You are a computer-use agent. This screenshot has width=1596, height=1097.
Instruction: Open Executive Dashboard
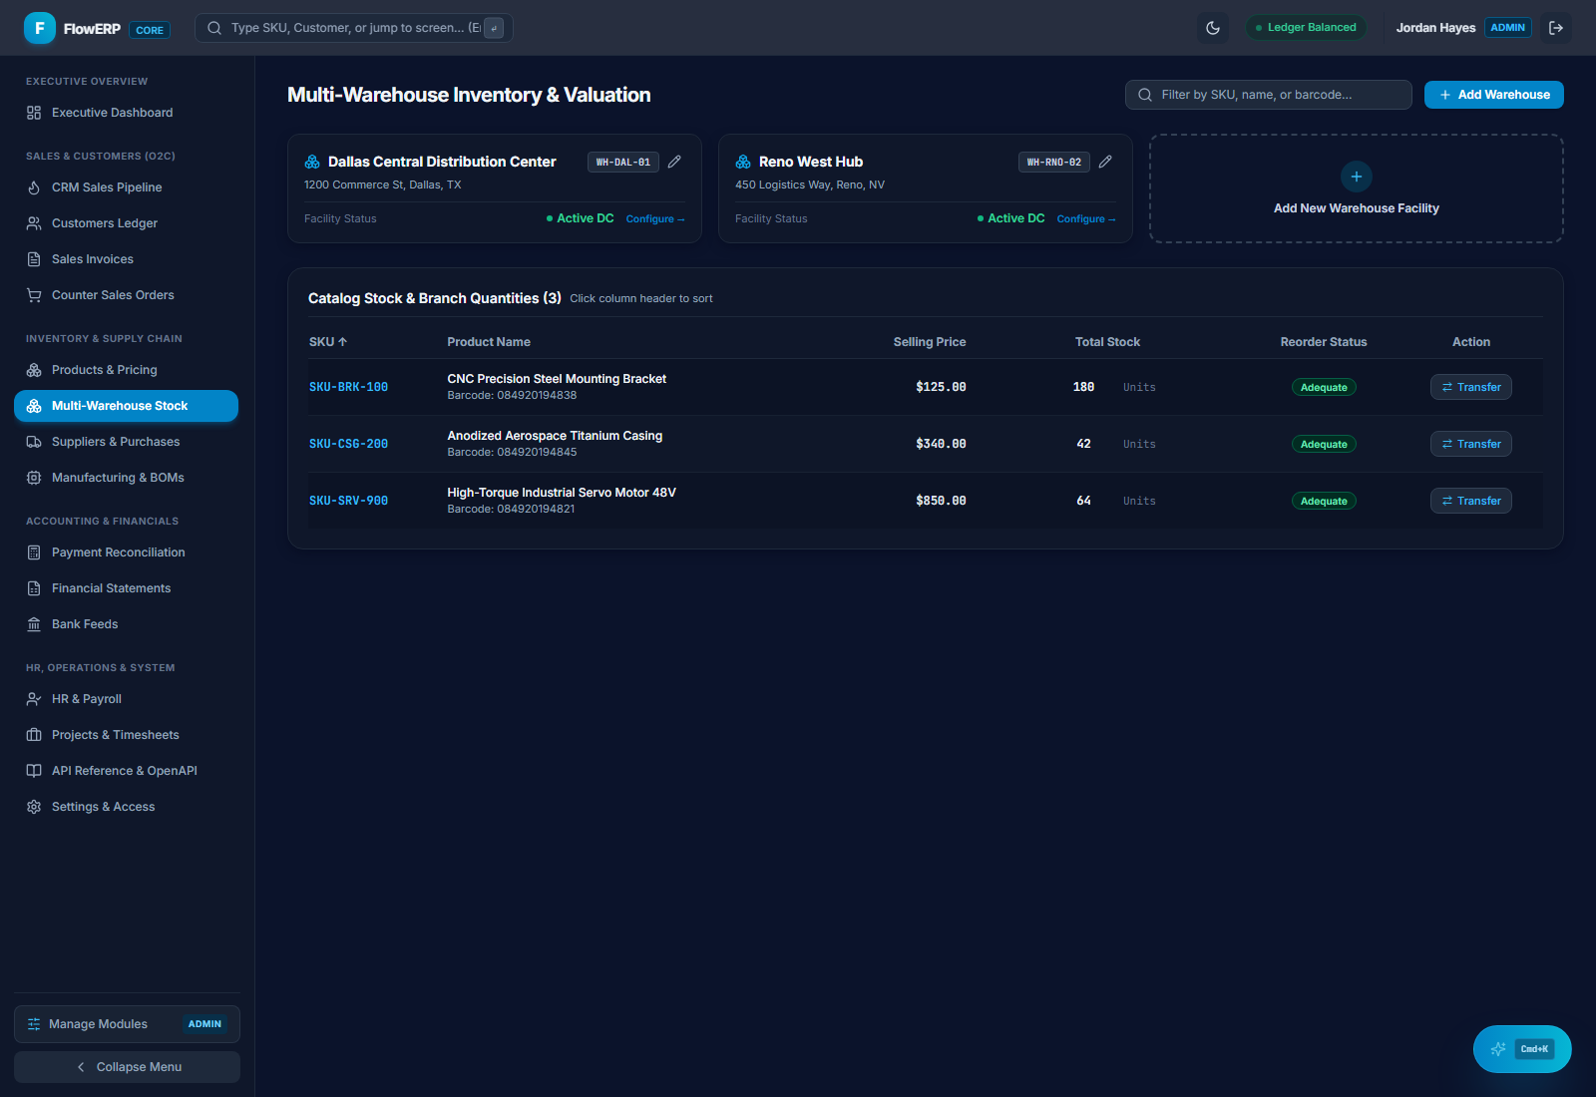point(127,113)
